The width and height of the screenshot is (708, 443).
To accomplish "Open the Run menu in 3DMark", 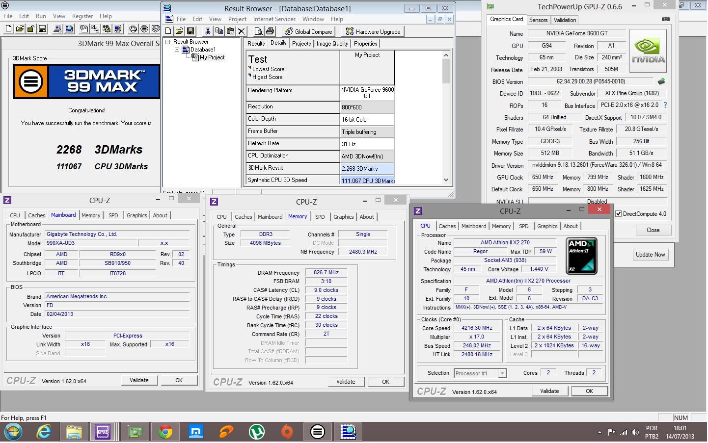I will pyautogui.click(x=41, y=16).
